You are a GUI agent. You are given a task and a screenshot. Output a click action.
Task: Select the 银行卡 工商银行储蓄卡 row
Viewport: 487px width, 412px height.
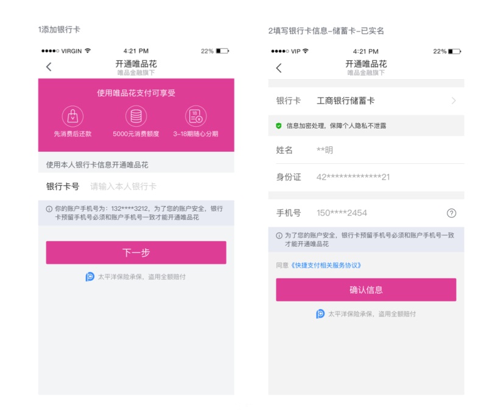coord(366,101)
